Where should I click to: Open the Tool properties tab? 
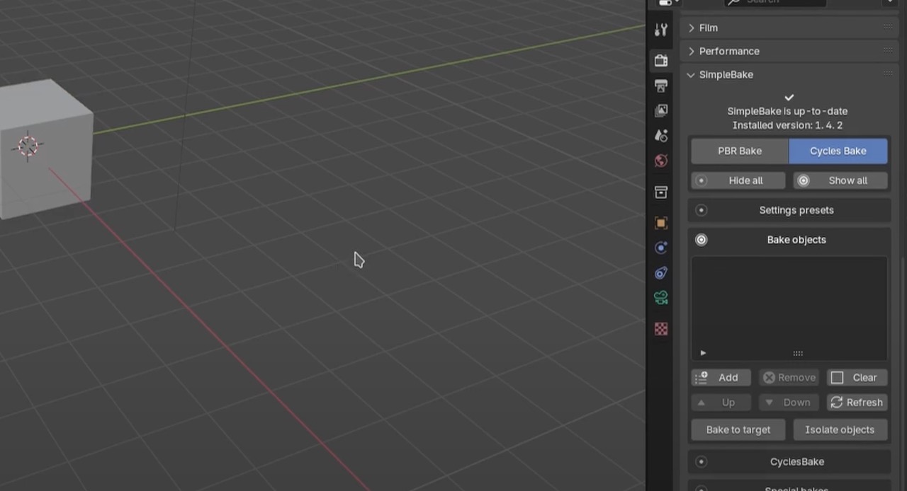click(660, 29)
